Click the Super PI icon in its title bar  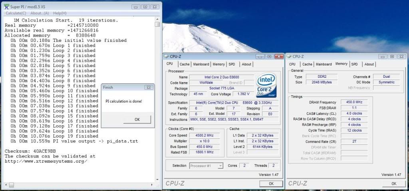[x=5, y=6]
